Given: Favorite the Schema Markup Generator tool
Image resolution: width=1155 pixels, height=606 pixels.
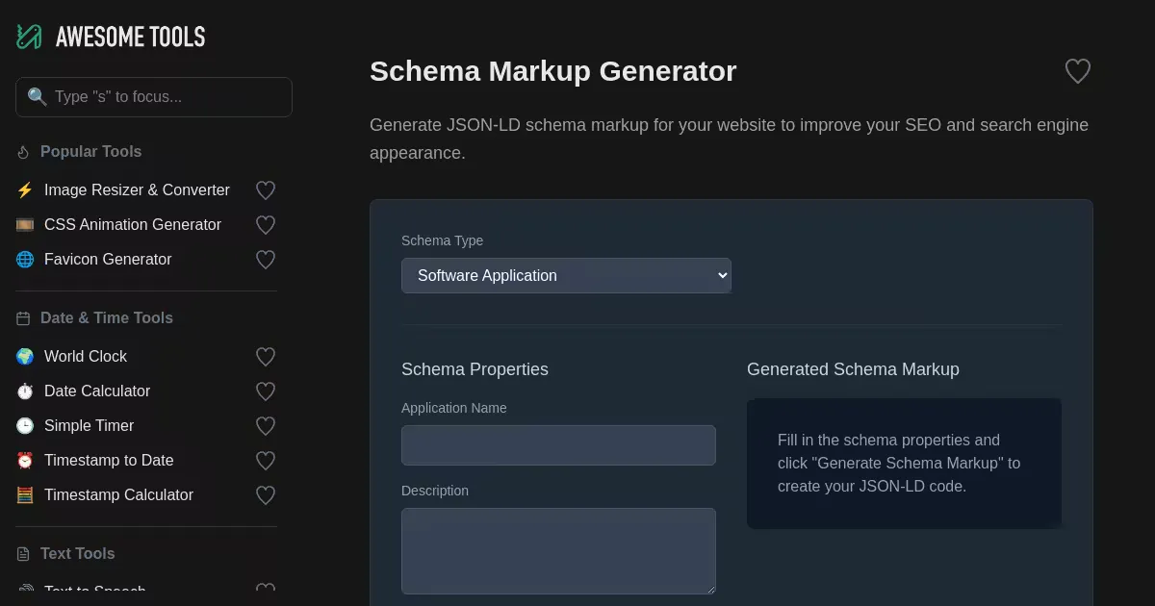Looking at the screenshot, I should click(1077, 71).
